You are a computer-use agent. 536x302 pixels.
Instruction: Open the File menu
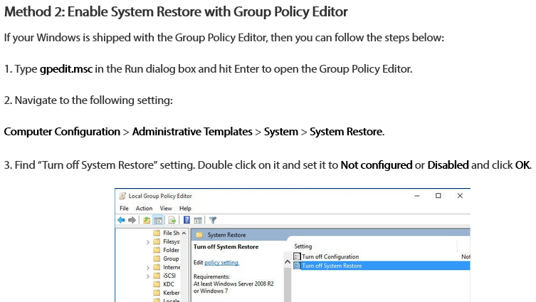click(124, 208)
